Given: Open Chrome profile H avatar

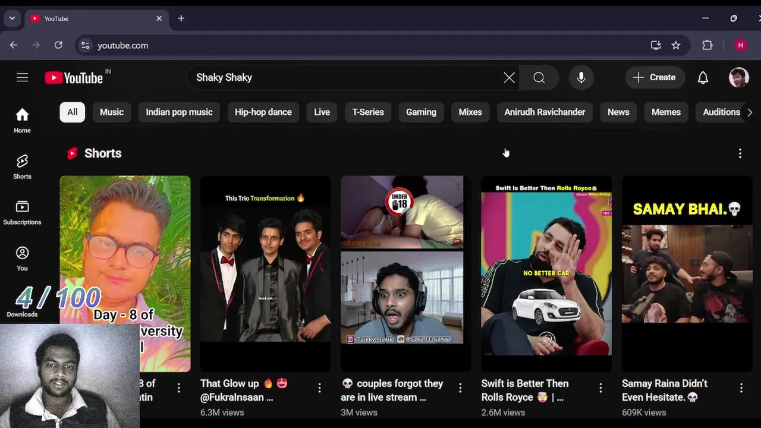Looking at the screenshot, I should tap(740, 45).
